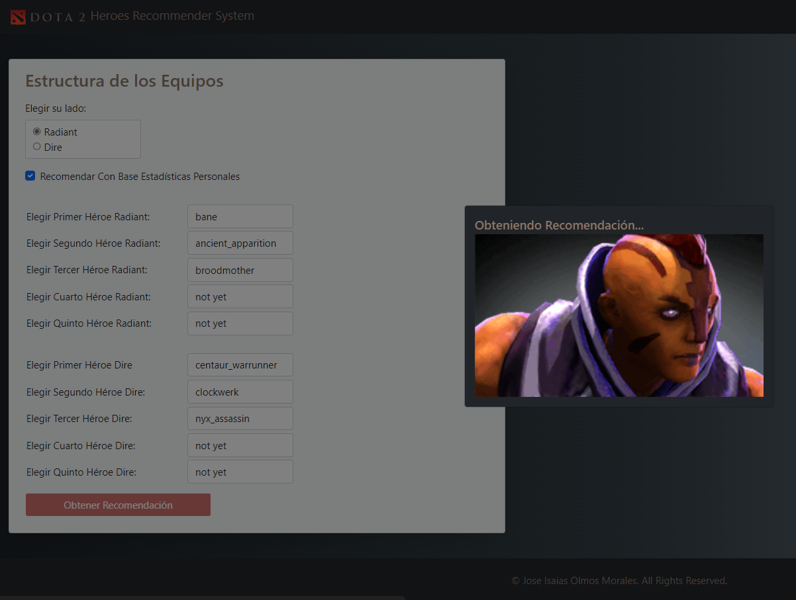Click the Obtener Recomendación button
The height and width of the screenshot is (600, 796).
118,505
